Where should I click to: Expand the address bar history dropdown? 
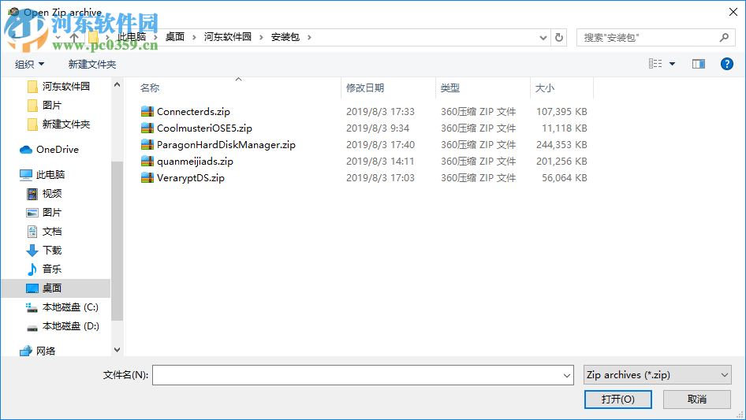[x=543, y=37]
